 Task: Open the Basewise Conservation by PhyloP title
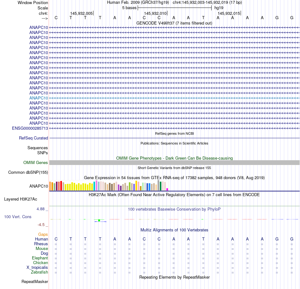(174, 209)
